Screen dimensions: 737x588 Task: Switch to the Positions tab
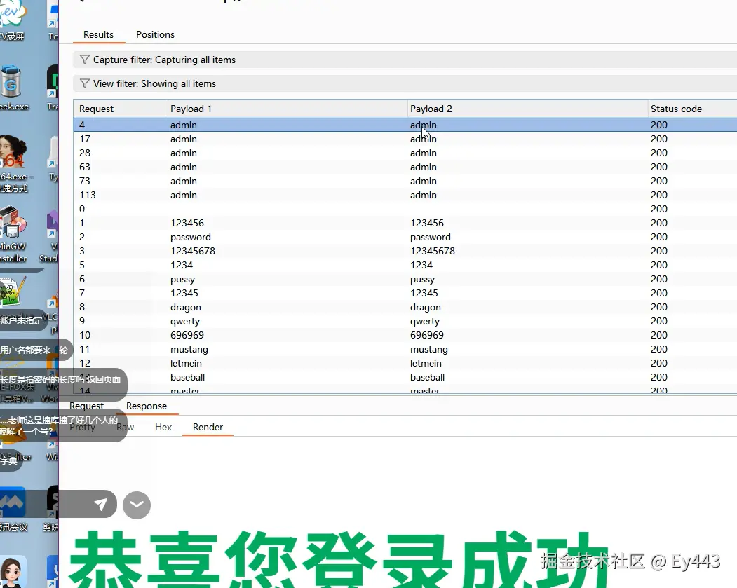(155, 35)
